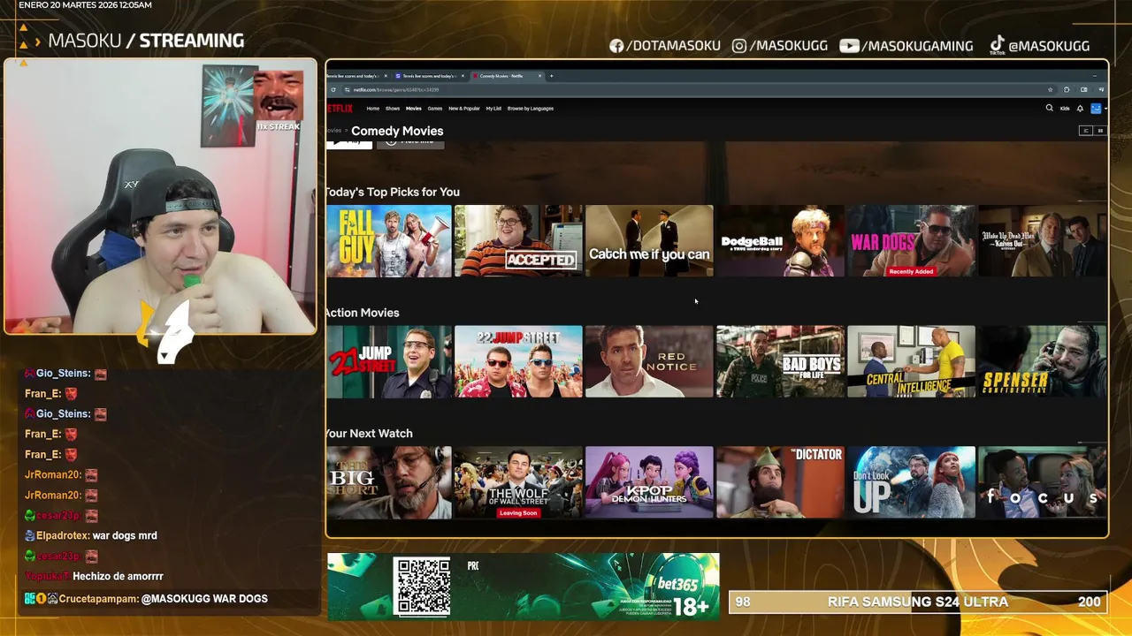Click the Netflix logo
Image resolution: width=1132 pixels, height=636 pixels.
tap(340, 109)
